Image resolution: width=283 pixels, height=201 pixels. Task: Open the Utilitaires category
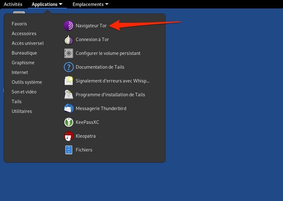click(x=22, y=111)
